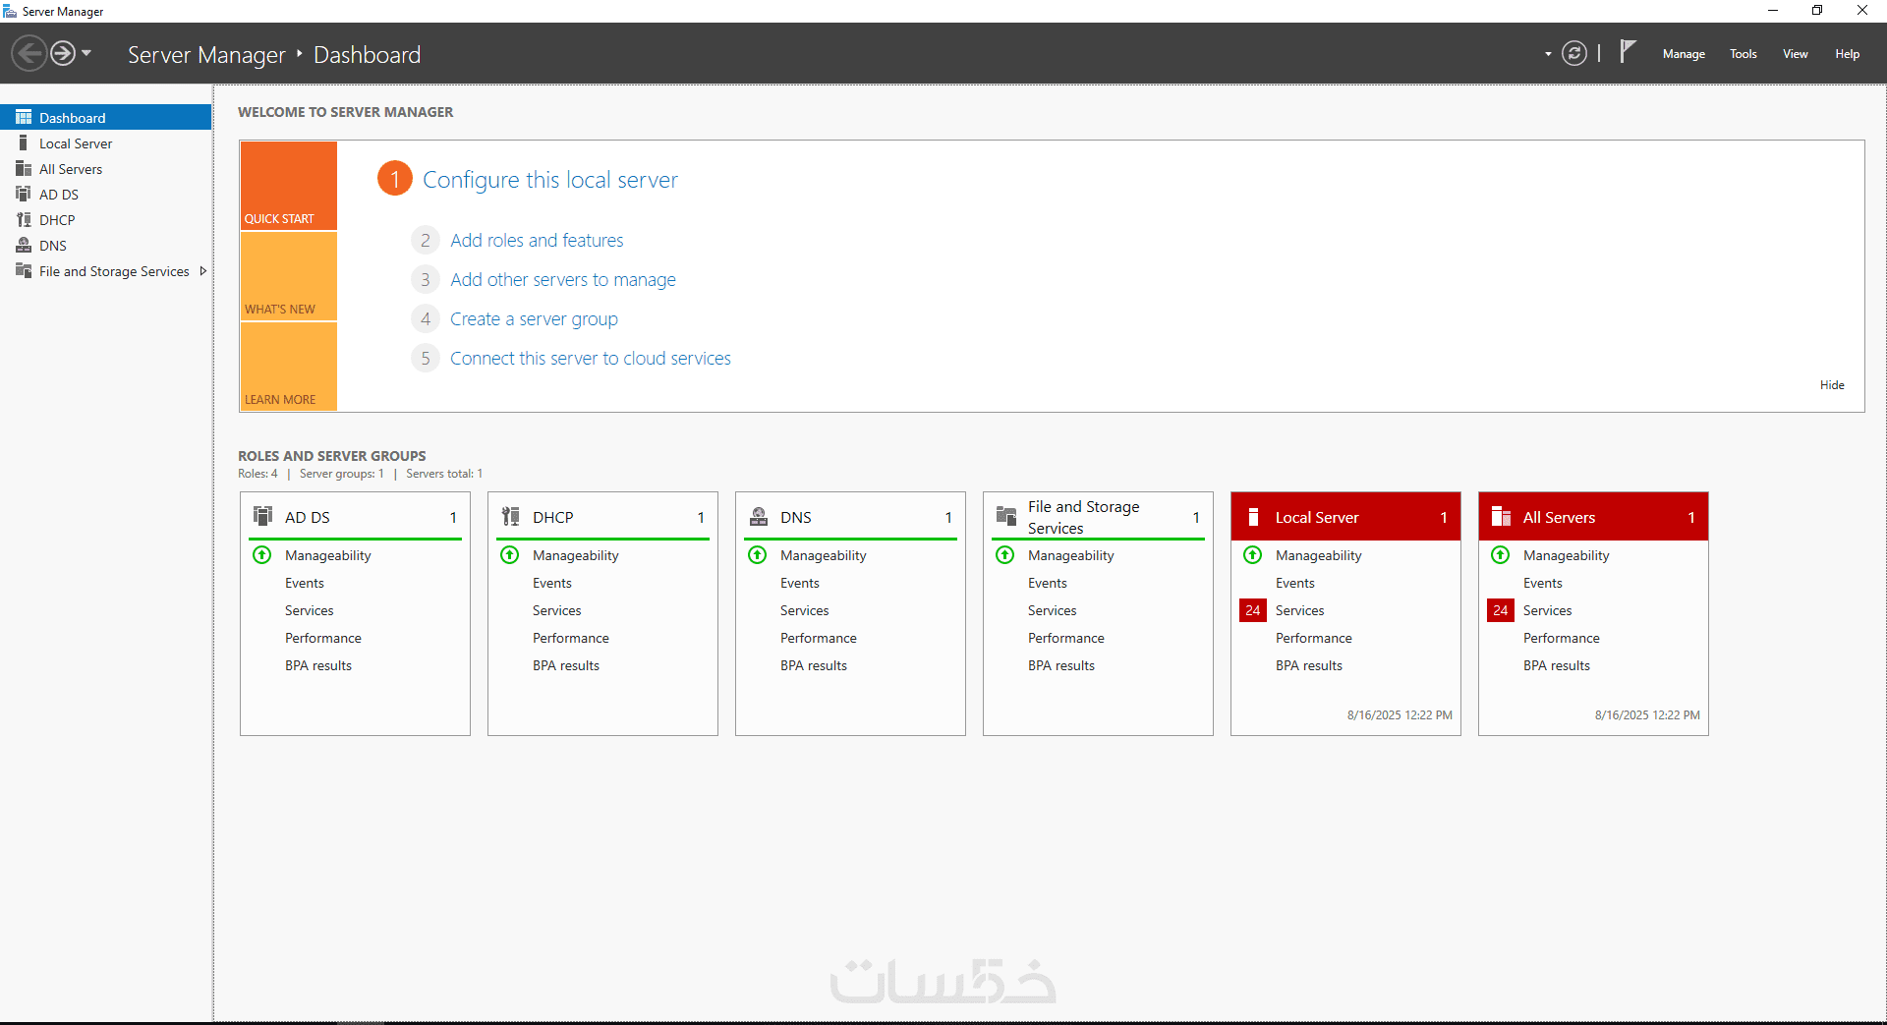Open Performance in the DNS tile
This screenshot has height=1025, width=1887.
(819, 638)
